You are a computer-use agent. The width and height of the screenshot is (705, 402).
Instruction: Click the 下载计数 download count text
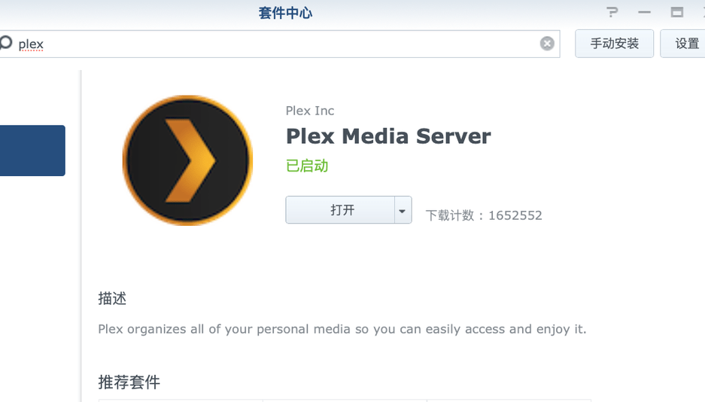[484, 215]
